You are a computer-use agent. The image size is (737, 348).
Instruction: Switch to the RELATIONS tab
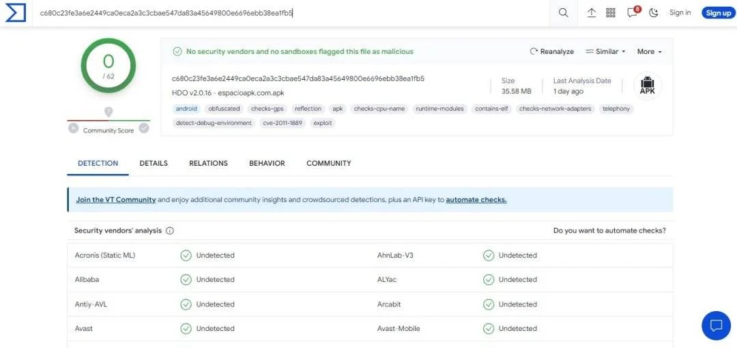[208, 163]
